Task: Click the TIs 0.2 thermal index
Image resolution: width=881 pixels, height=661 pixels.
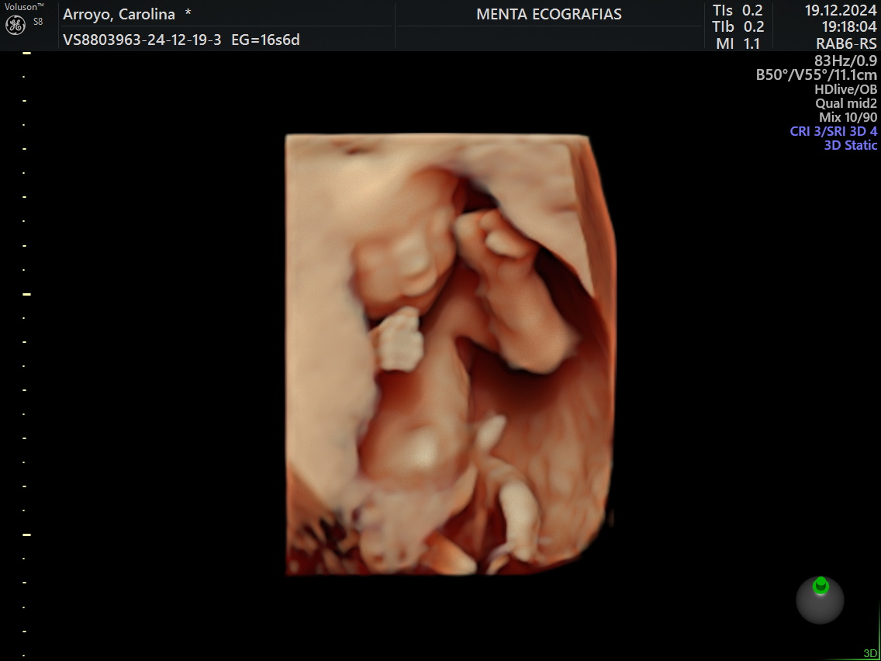Action: pos(738,11)
